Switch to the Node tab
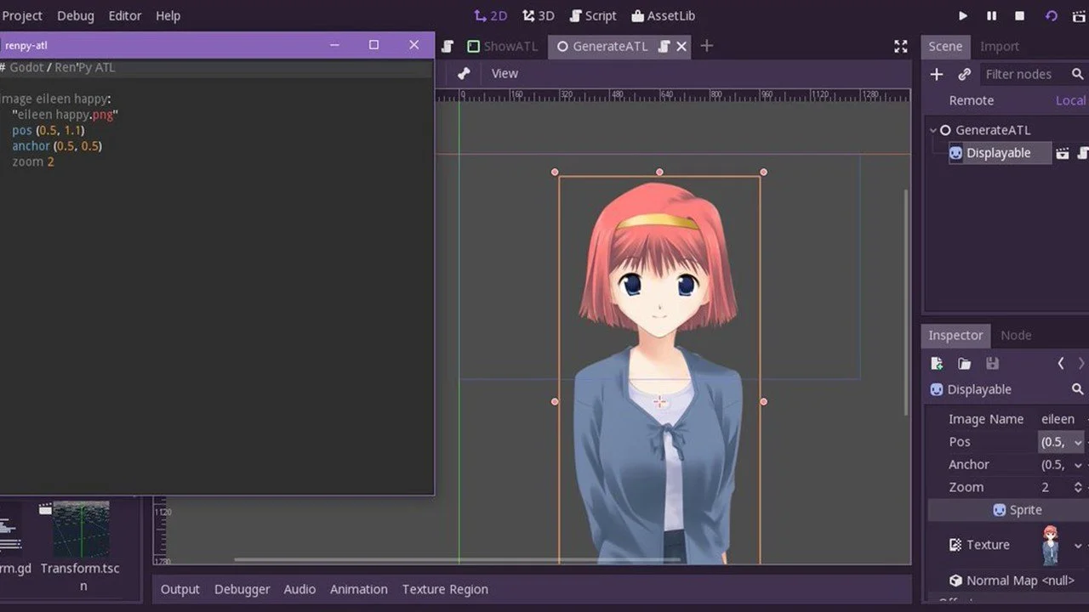The height and width of the screenshot is (612, 1089). click(1016, 335)
